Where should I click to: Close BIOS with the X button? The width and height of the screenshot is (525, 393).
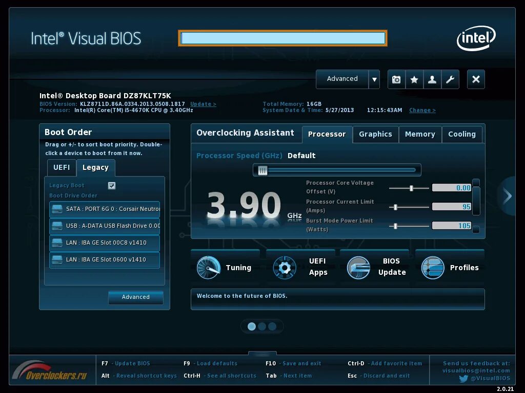(x=476, y=79)
